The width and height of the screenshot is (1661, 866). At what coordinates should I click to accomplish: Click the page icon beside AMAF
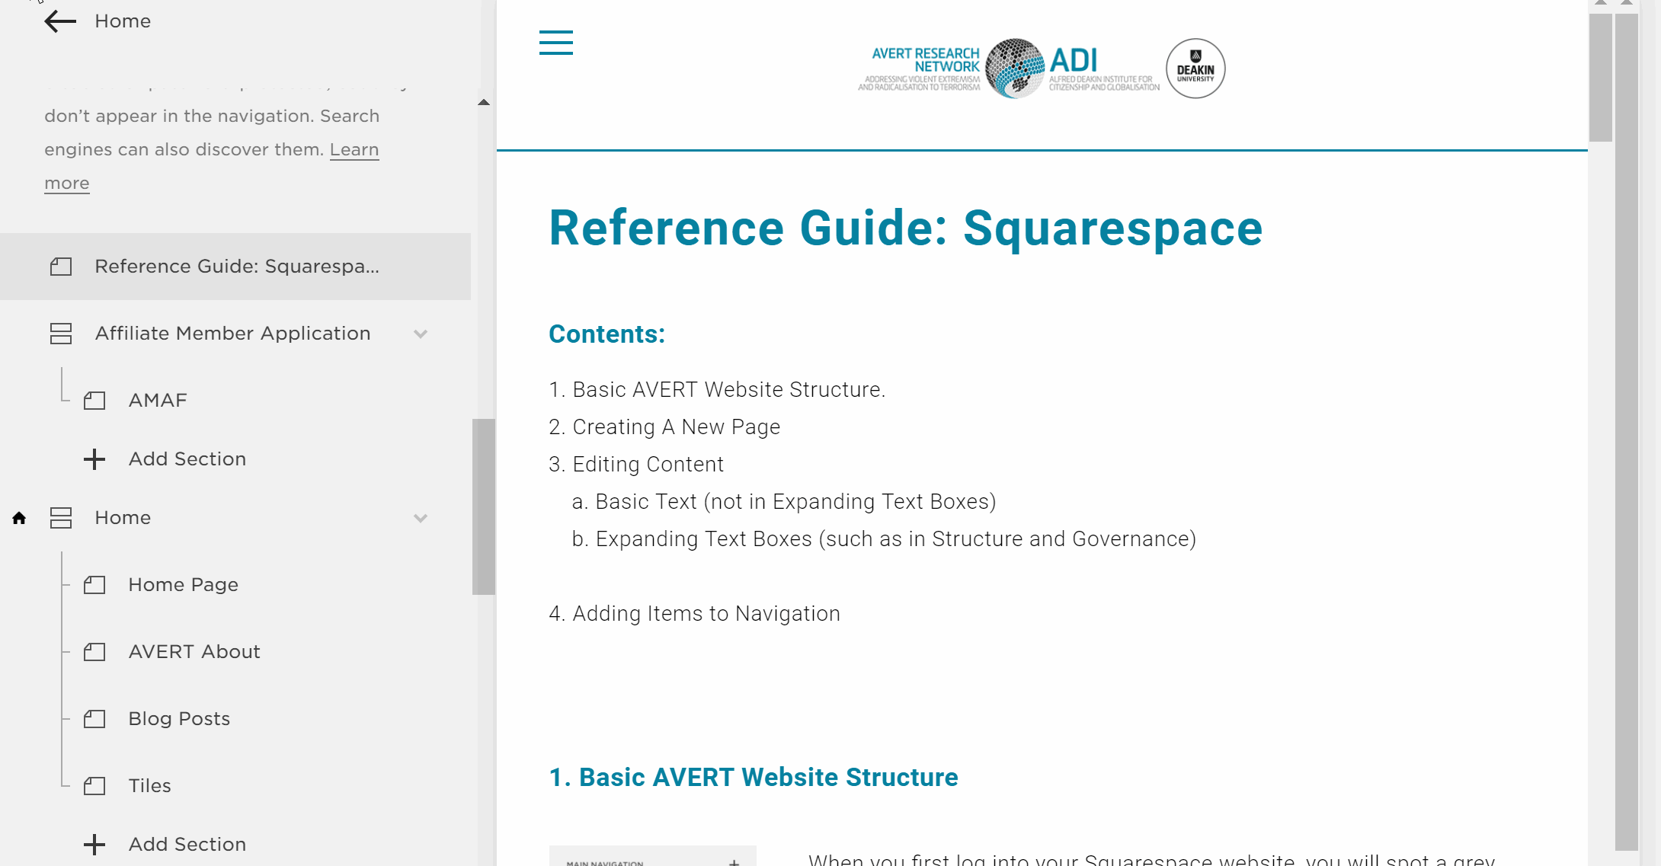94,401
